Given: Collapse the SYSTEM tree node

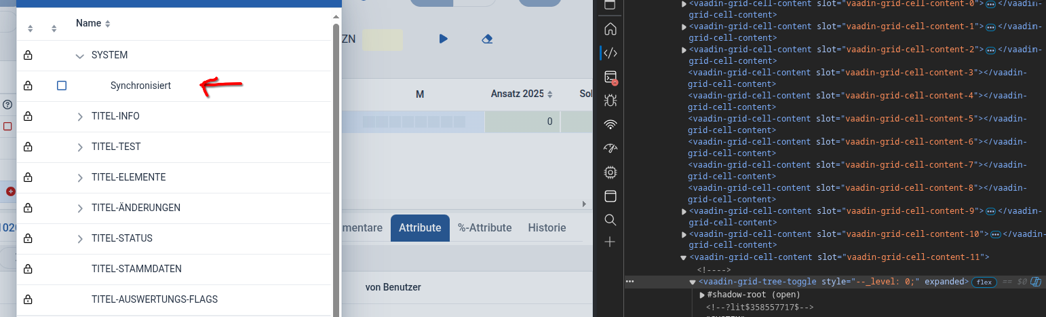Looking at the screenshot, I should point(80,56).
